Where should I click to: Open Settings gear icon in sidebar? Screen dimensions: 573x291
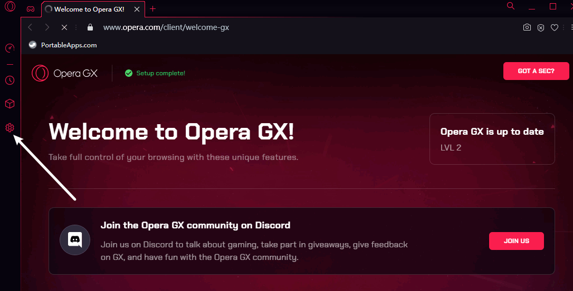[x=10, y=128]
